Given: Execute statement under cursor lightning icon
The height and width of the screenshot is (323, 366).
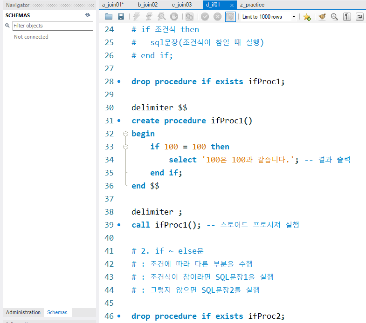Looking at the screenshot, I should click(149, 17).
